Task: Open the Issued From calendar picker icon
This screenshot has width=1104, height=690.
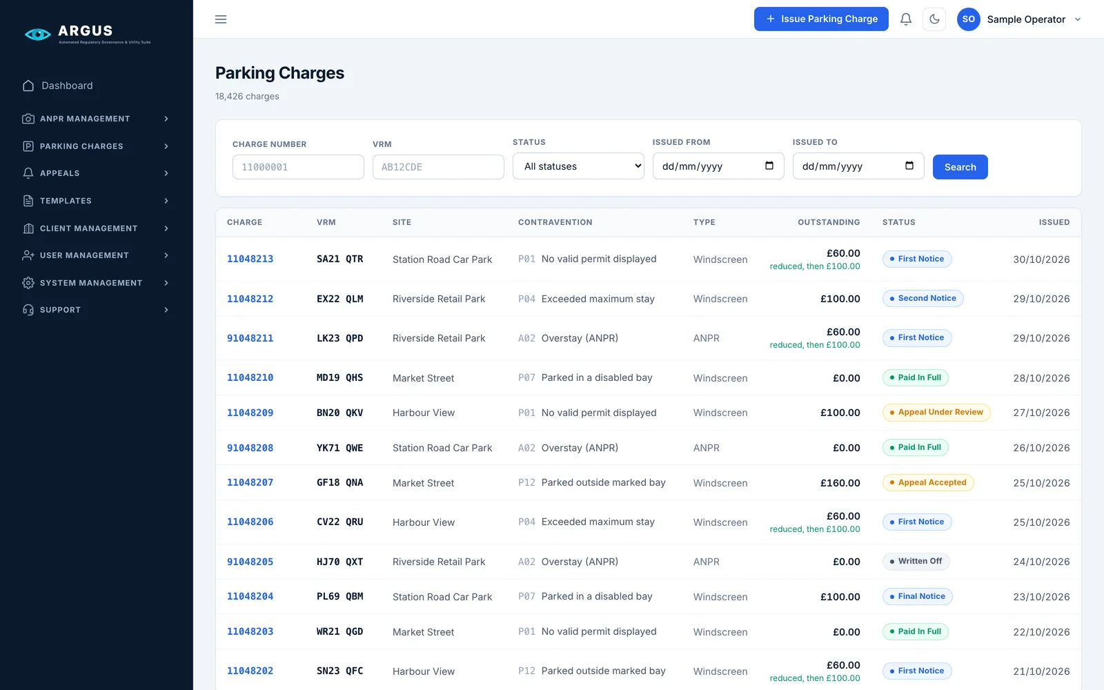Action: (769, 166)
